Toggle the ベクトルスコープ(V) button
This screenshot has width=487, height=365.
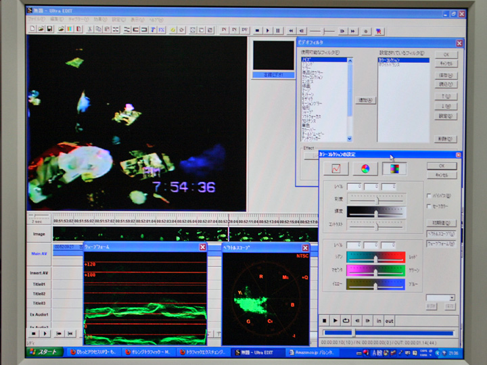point(441,234)
